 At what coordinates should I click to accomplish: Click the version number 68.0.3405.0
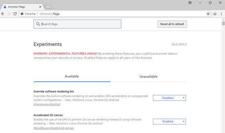pyautogui.click(x=179, y=44)
